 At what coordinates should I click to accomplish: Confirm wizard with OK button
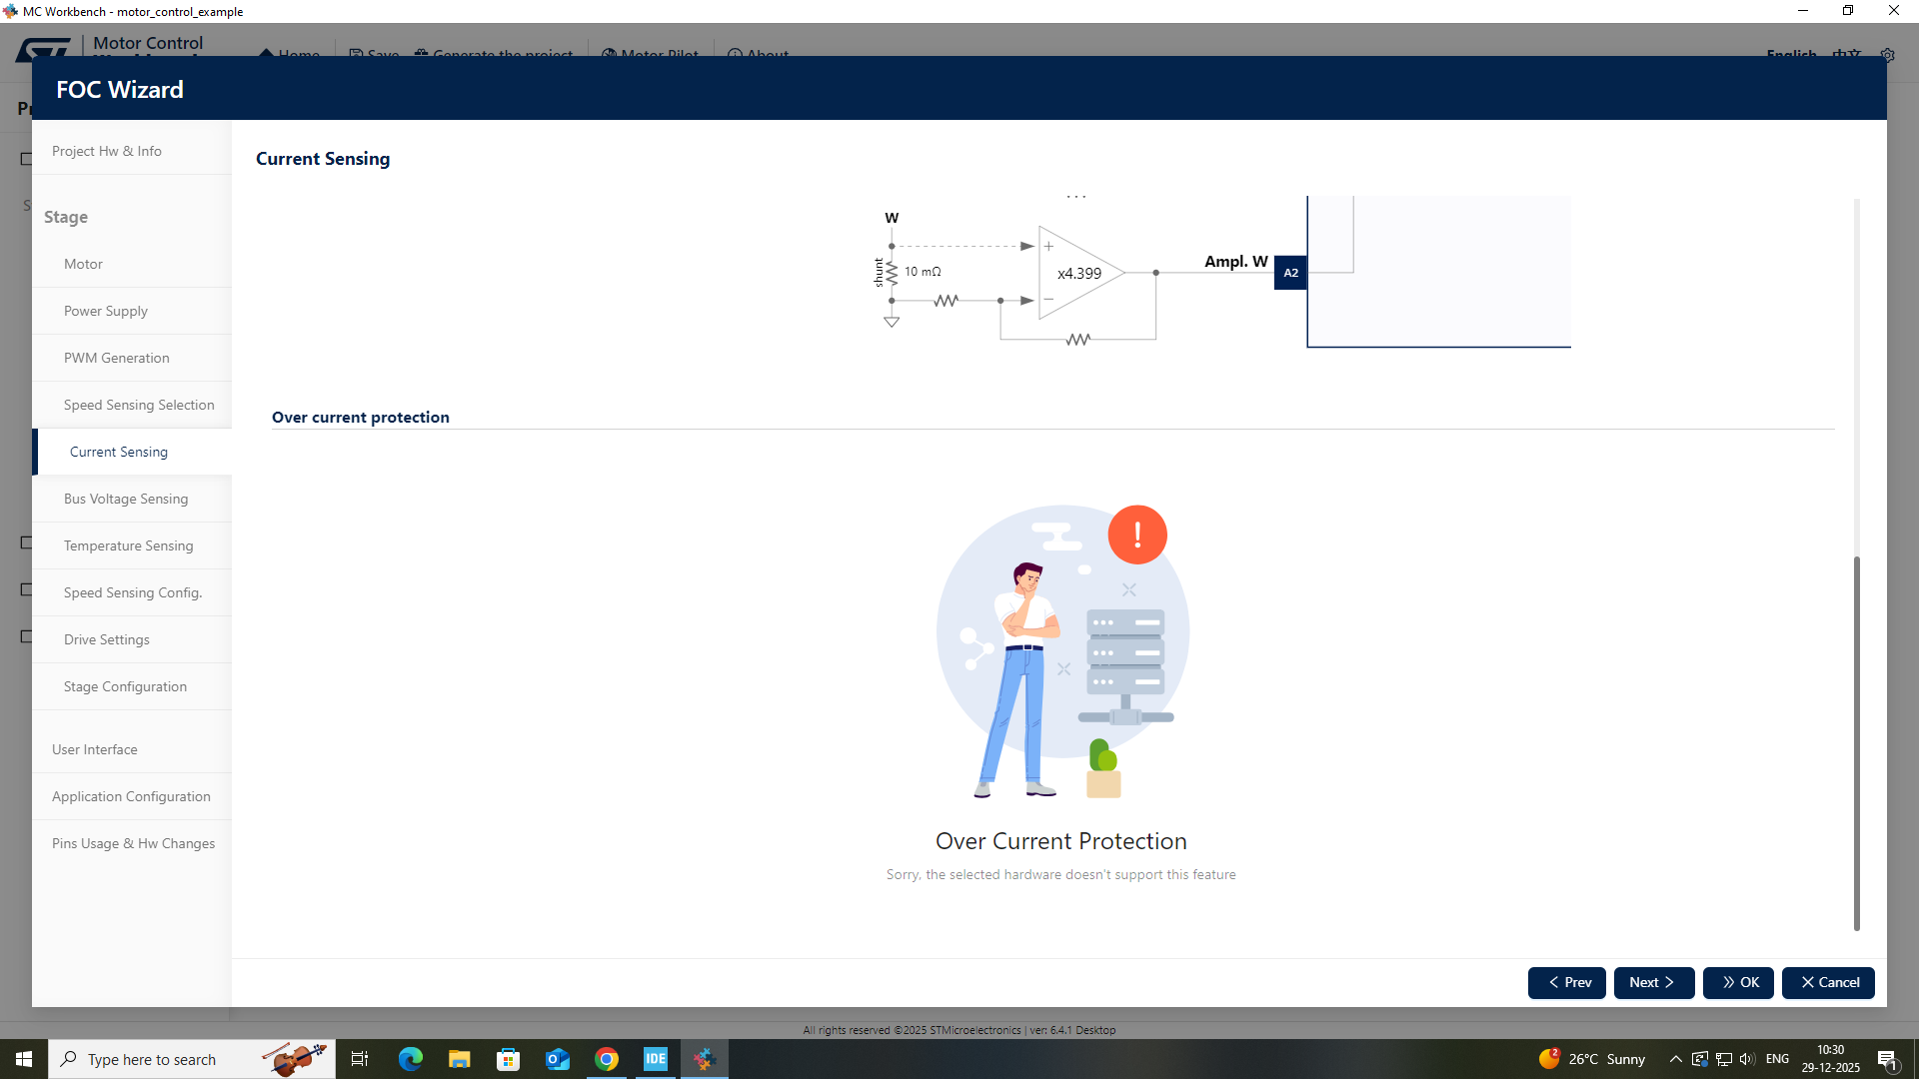click(x=1738, y=983)
